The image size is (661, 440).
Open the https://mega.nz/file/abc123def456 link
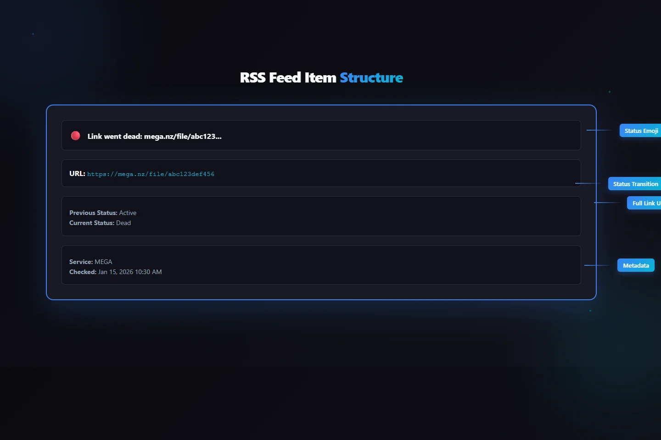(x=151, y=174)
